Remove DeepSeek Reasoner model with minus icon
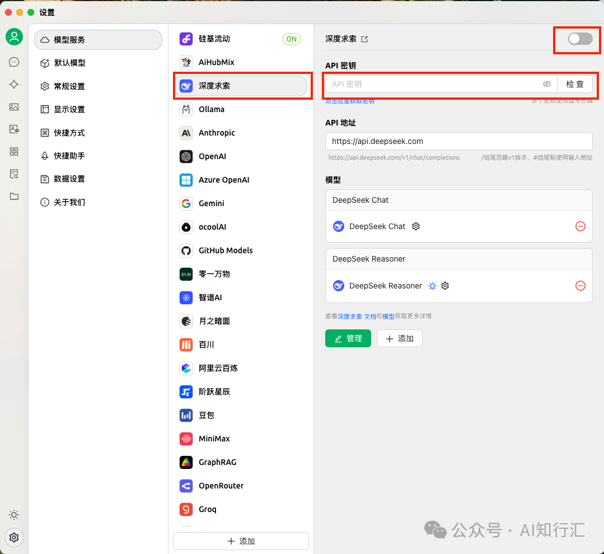 point(580,286)
